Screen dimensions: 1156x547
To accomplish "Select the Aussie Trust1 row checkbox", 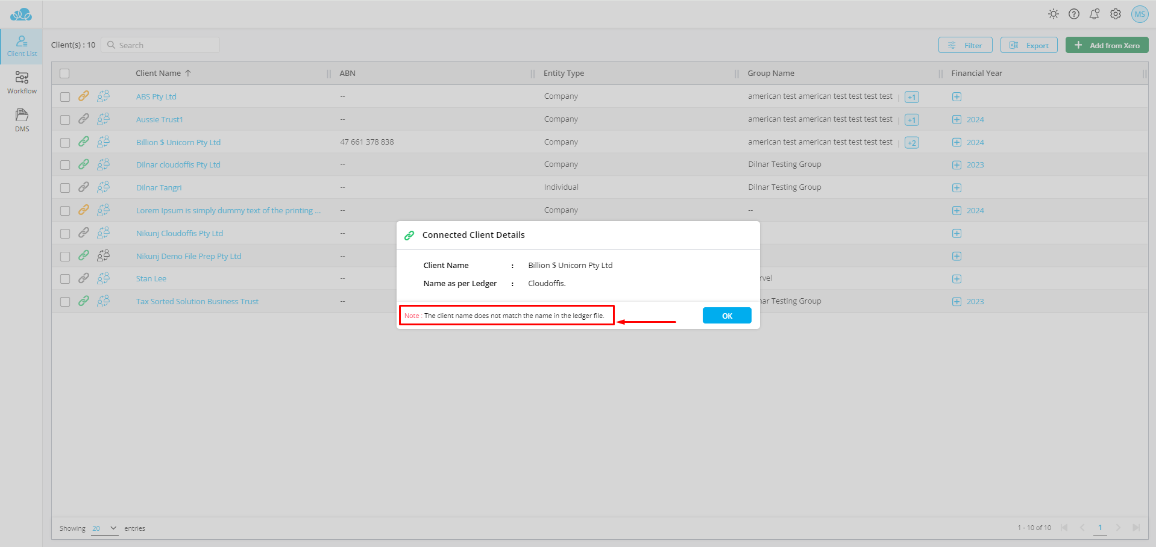I will pyautogui.click(x=65, y=119).
